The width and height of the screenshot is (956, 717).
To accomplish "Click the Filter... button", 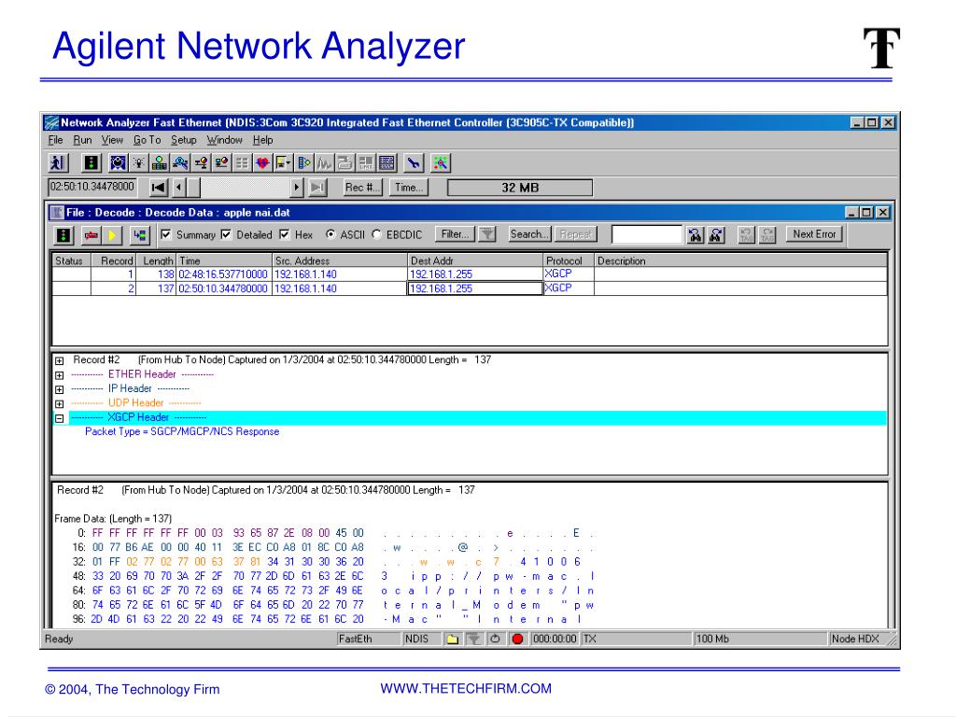I will point(455,234).
